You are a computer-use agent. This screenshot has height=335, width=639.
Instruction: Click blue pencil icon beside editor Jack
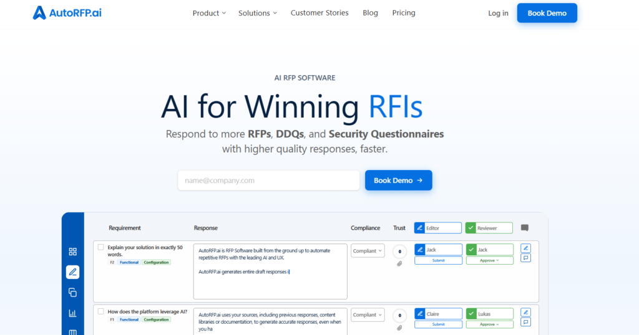[420, 250]
